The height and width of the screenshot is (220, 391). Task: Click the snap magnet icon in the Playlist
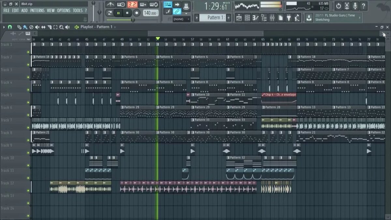(x=10, y=27)
